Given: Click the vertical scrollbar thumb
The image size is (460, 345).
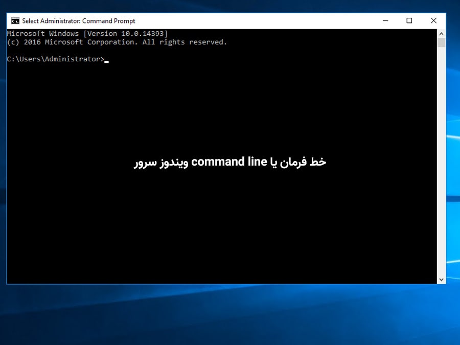Looking at the screenshot, I should pyautogui.click(x=441, y=42).
